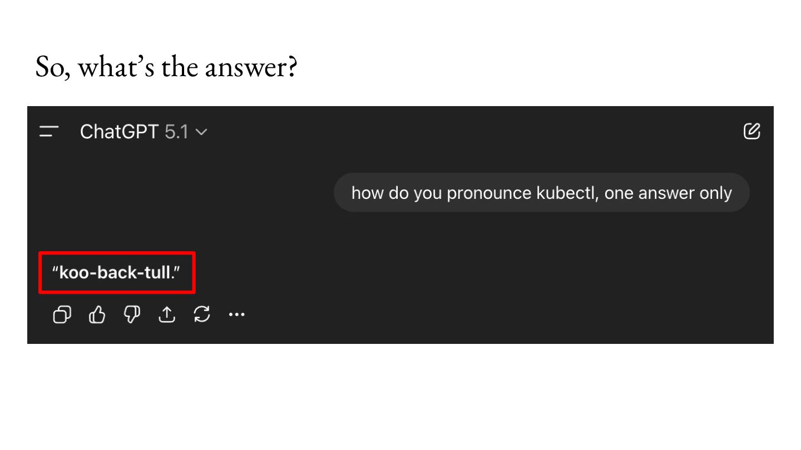
Task: Click the slide title "So, what's the answer?"
Action: click(x=166, y=67)
